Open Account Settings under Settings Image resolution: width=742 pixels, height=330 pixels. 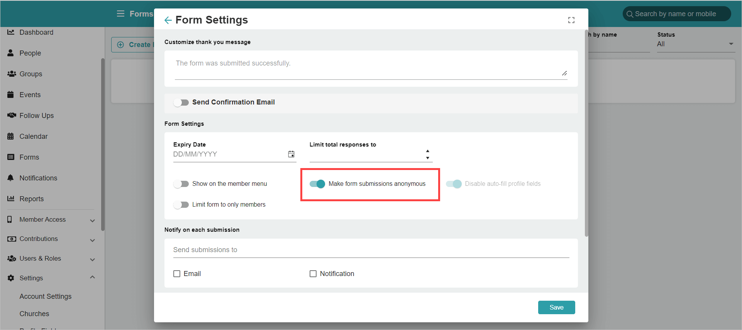(46, 296)
